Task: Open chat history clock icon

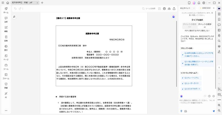Action: coord(209,96)
